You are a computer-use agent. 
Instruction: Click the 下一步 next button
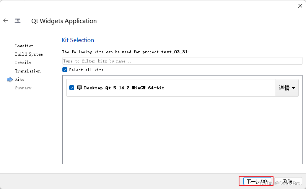tap(257, 181)
